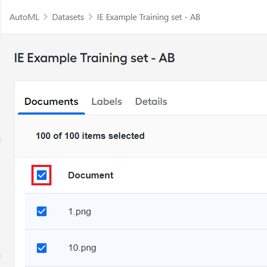Open the 1.png document name

click(80, 211)
